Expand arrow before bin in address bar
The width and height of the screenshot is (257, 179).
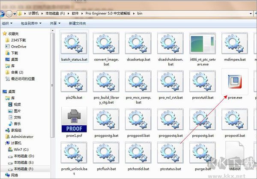pyautogui.click(x=134, y=14)
